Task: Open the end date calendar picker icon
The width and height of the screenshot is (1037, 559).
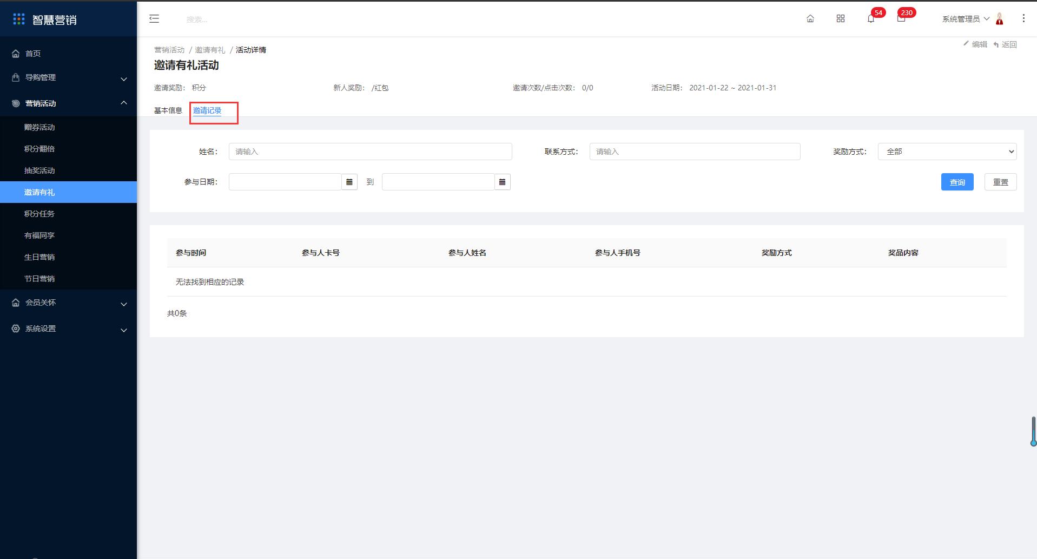Action: [x=503, y=182]
